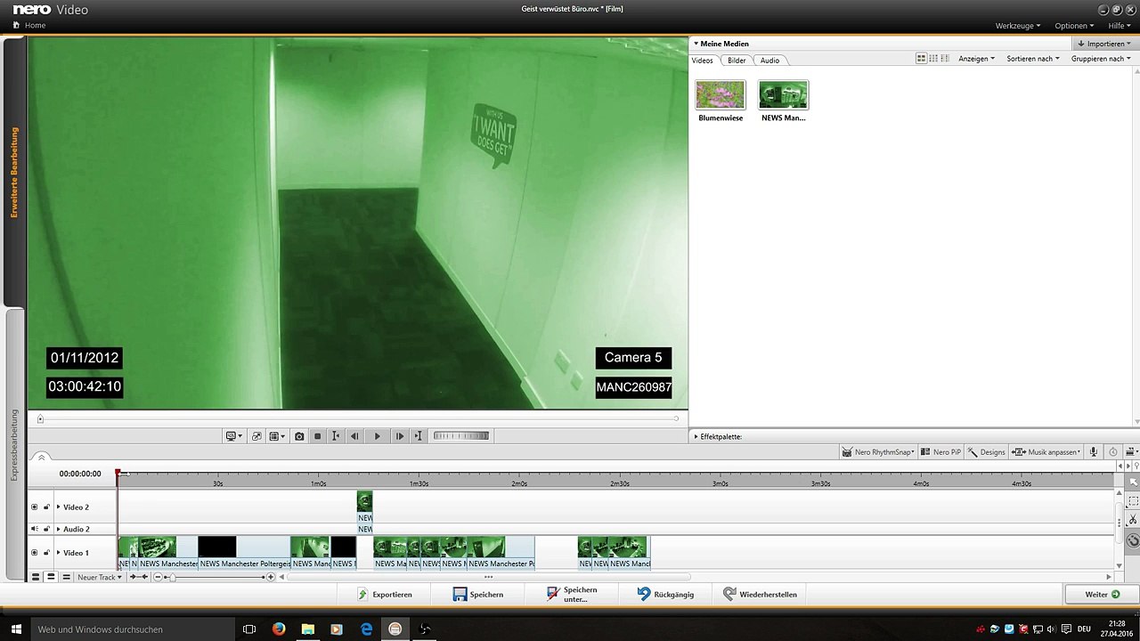Toggle visibility of Video 2 track
This screenshot has width=1140, height=641.
pos(35,507)
